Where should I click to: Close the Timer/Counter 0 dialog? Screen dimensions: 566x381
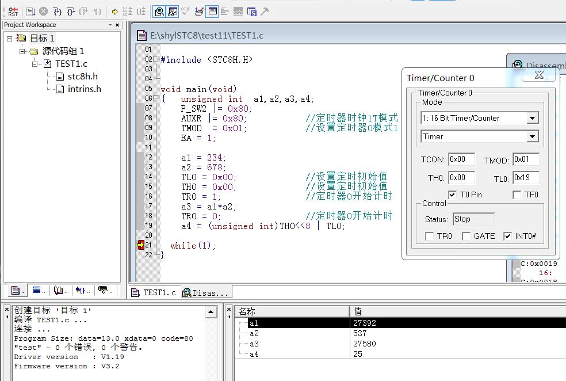pyautogui.click(x=539, y=75)
